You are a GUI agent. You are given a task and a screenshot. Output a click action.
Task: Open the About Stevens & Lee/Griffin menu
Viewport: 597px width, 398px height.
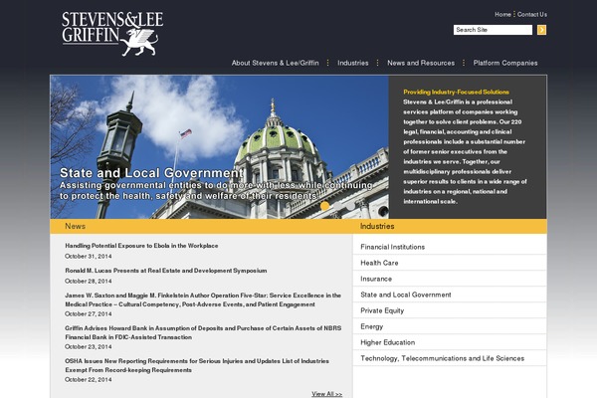275,63
